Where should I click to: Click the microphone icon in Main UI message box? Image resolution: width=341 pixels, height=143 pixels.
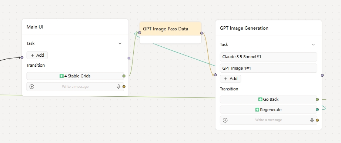click(118, 87)
